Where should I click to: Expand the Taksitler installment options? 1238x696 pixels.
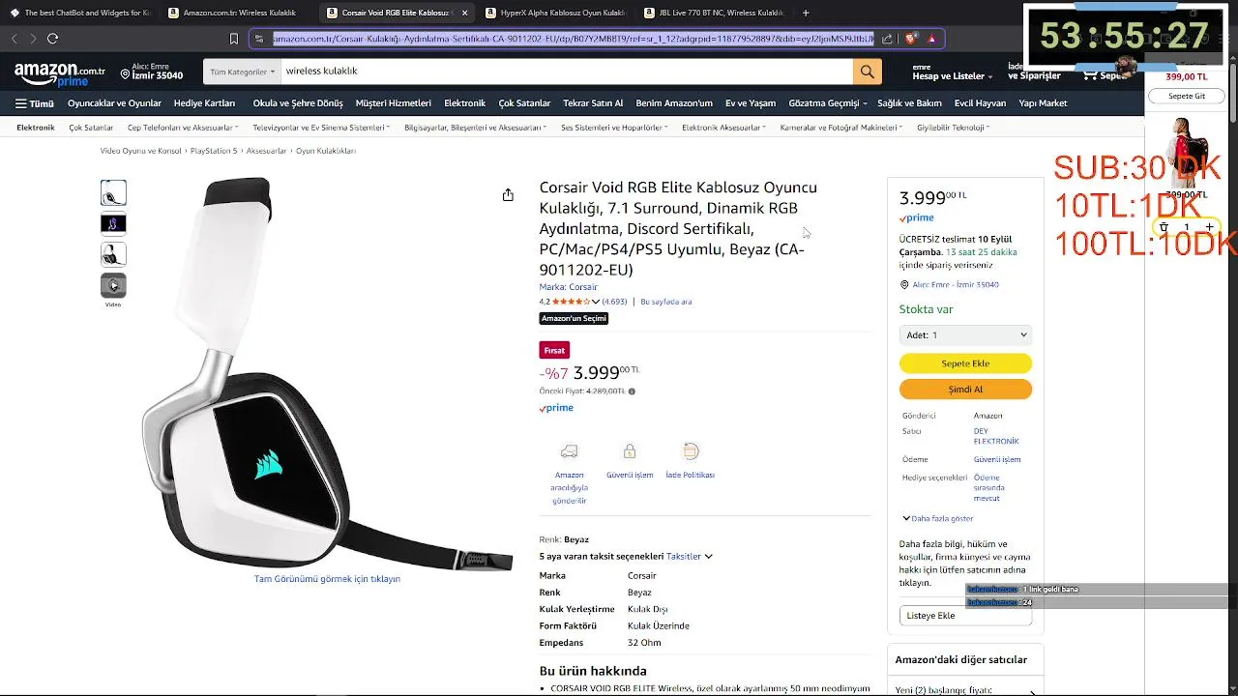coord(689,557)
